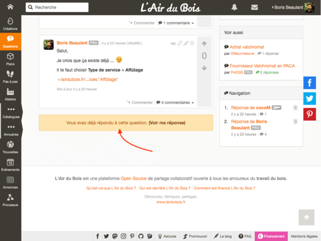Click Voir ma réponse link

tap(167, 123)
